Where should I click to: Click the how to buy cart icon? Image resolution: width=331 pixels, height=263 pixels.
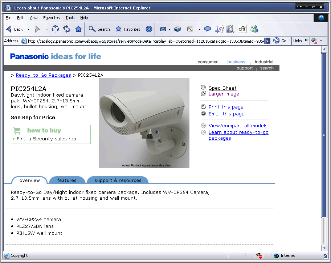(17, 131)
